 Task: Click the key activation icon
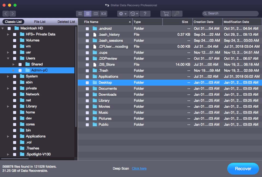pyautogui.click(x=177, y=14)
